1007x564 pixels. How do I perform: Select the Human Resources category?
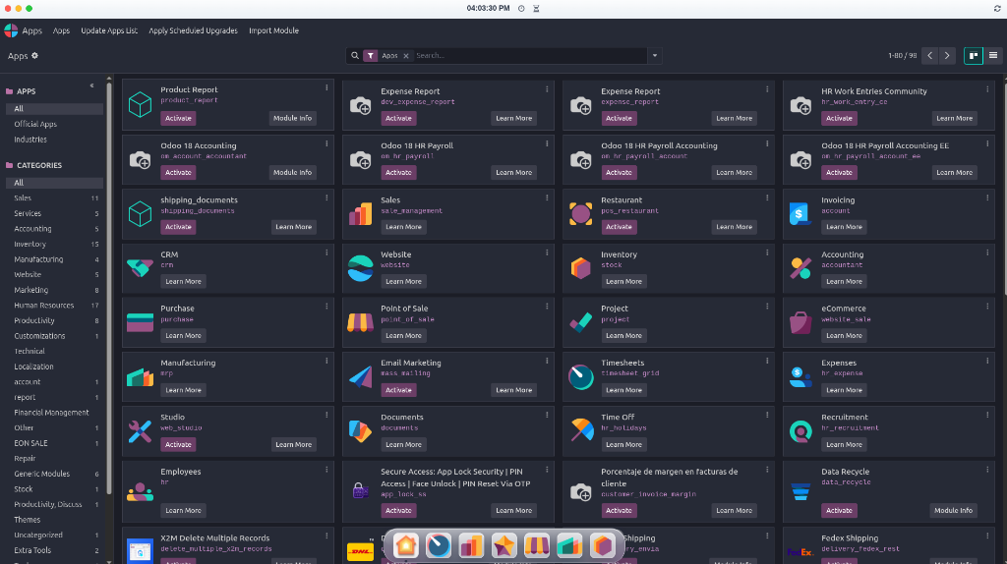(43, 306)
